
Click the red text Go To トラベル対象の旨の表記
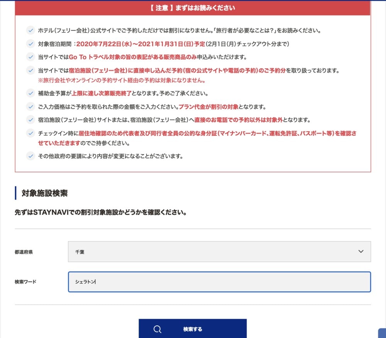point(133,57)
